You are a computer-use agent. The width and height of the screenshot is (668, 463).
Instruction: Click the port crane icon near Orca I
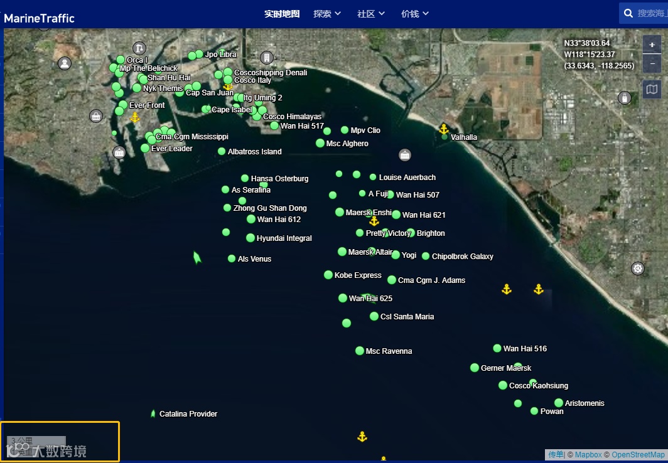pos(139,48)
